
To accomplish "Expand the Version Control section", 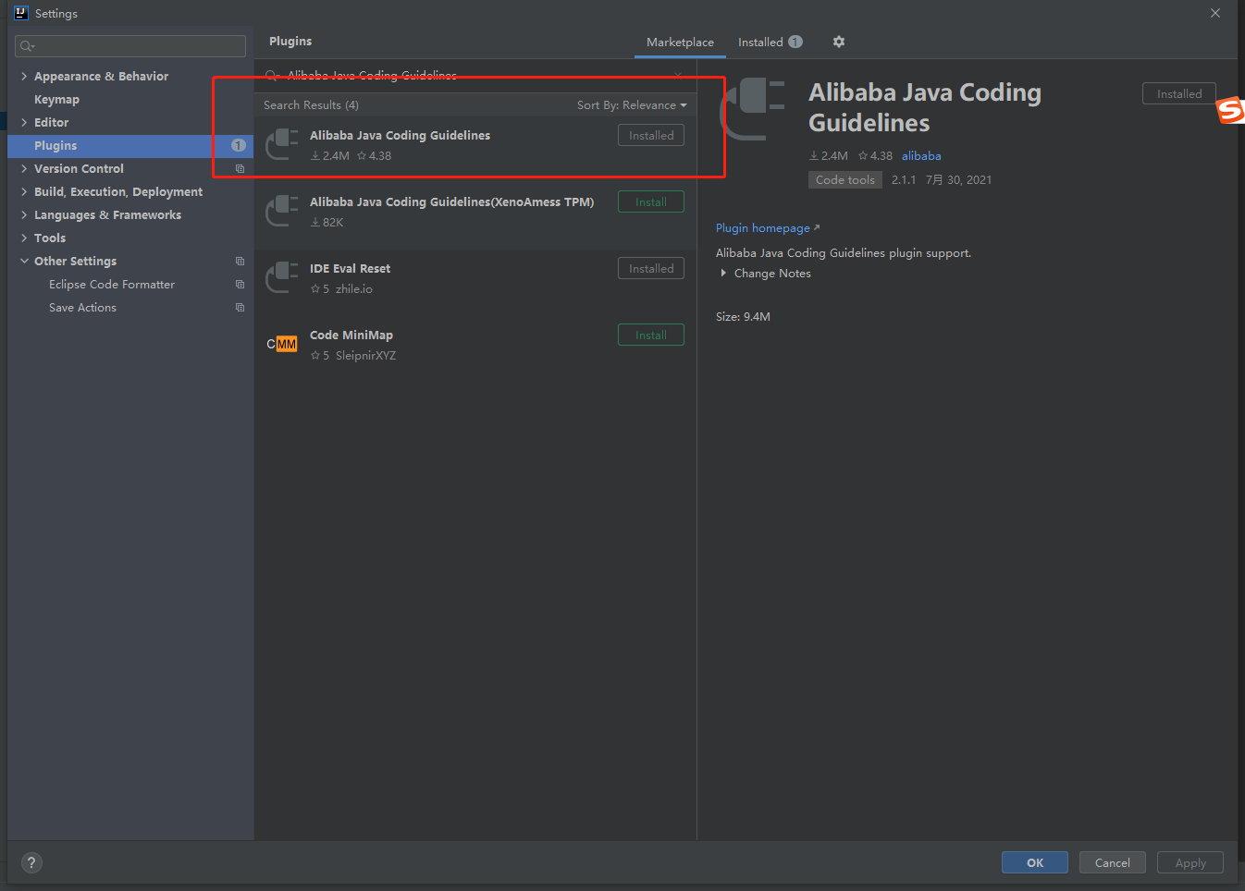I will (x=24, y=168).
